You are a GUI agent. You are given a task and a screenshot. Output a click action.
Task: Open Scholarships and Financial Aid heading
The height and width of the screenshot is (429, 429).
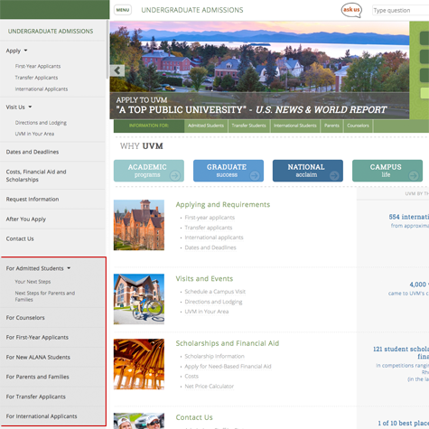(x=228, y=343)
